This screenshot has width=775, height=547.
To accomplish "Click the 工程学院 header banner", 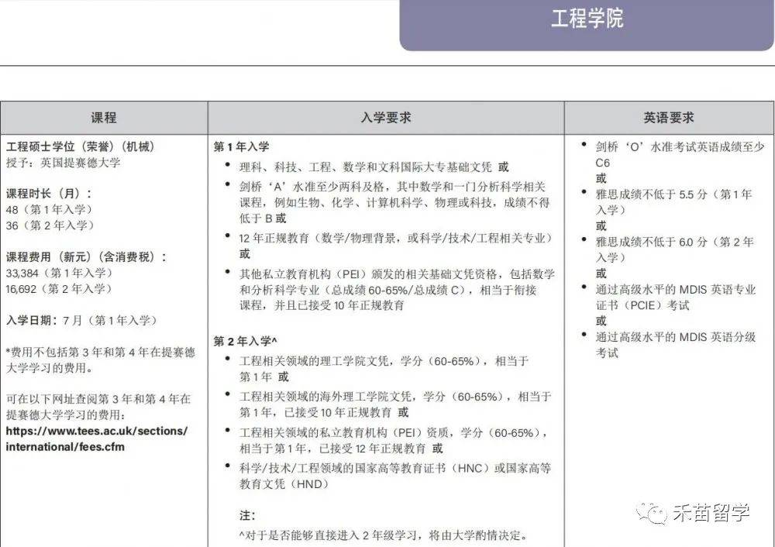I will (x=587, y=19).
